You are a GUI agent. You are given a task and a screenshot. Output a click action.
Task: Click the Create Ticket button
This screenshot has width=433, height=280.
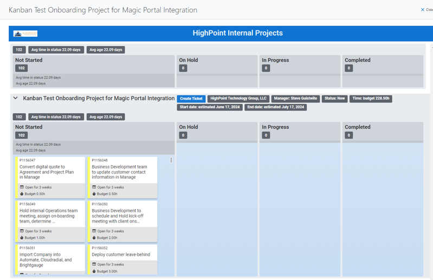pos(191,99)
